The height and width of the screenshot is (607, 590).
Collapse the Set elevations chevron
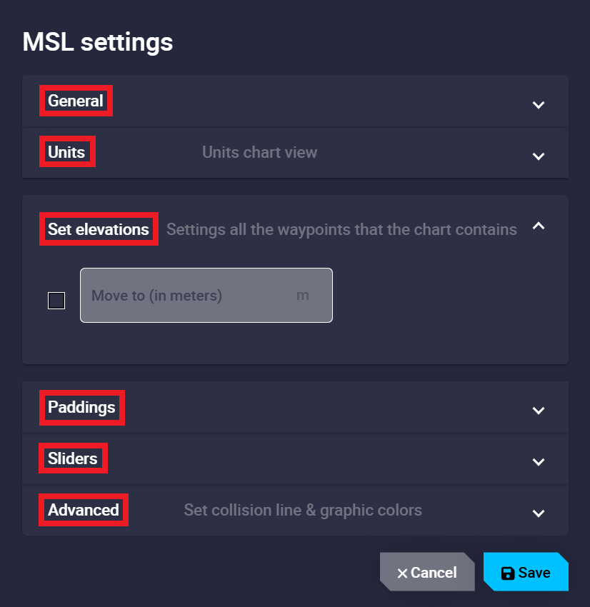pos(539,226)
